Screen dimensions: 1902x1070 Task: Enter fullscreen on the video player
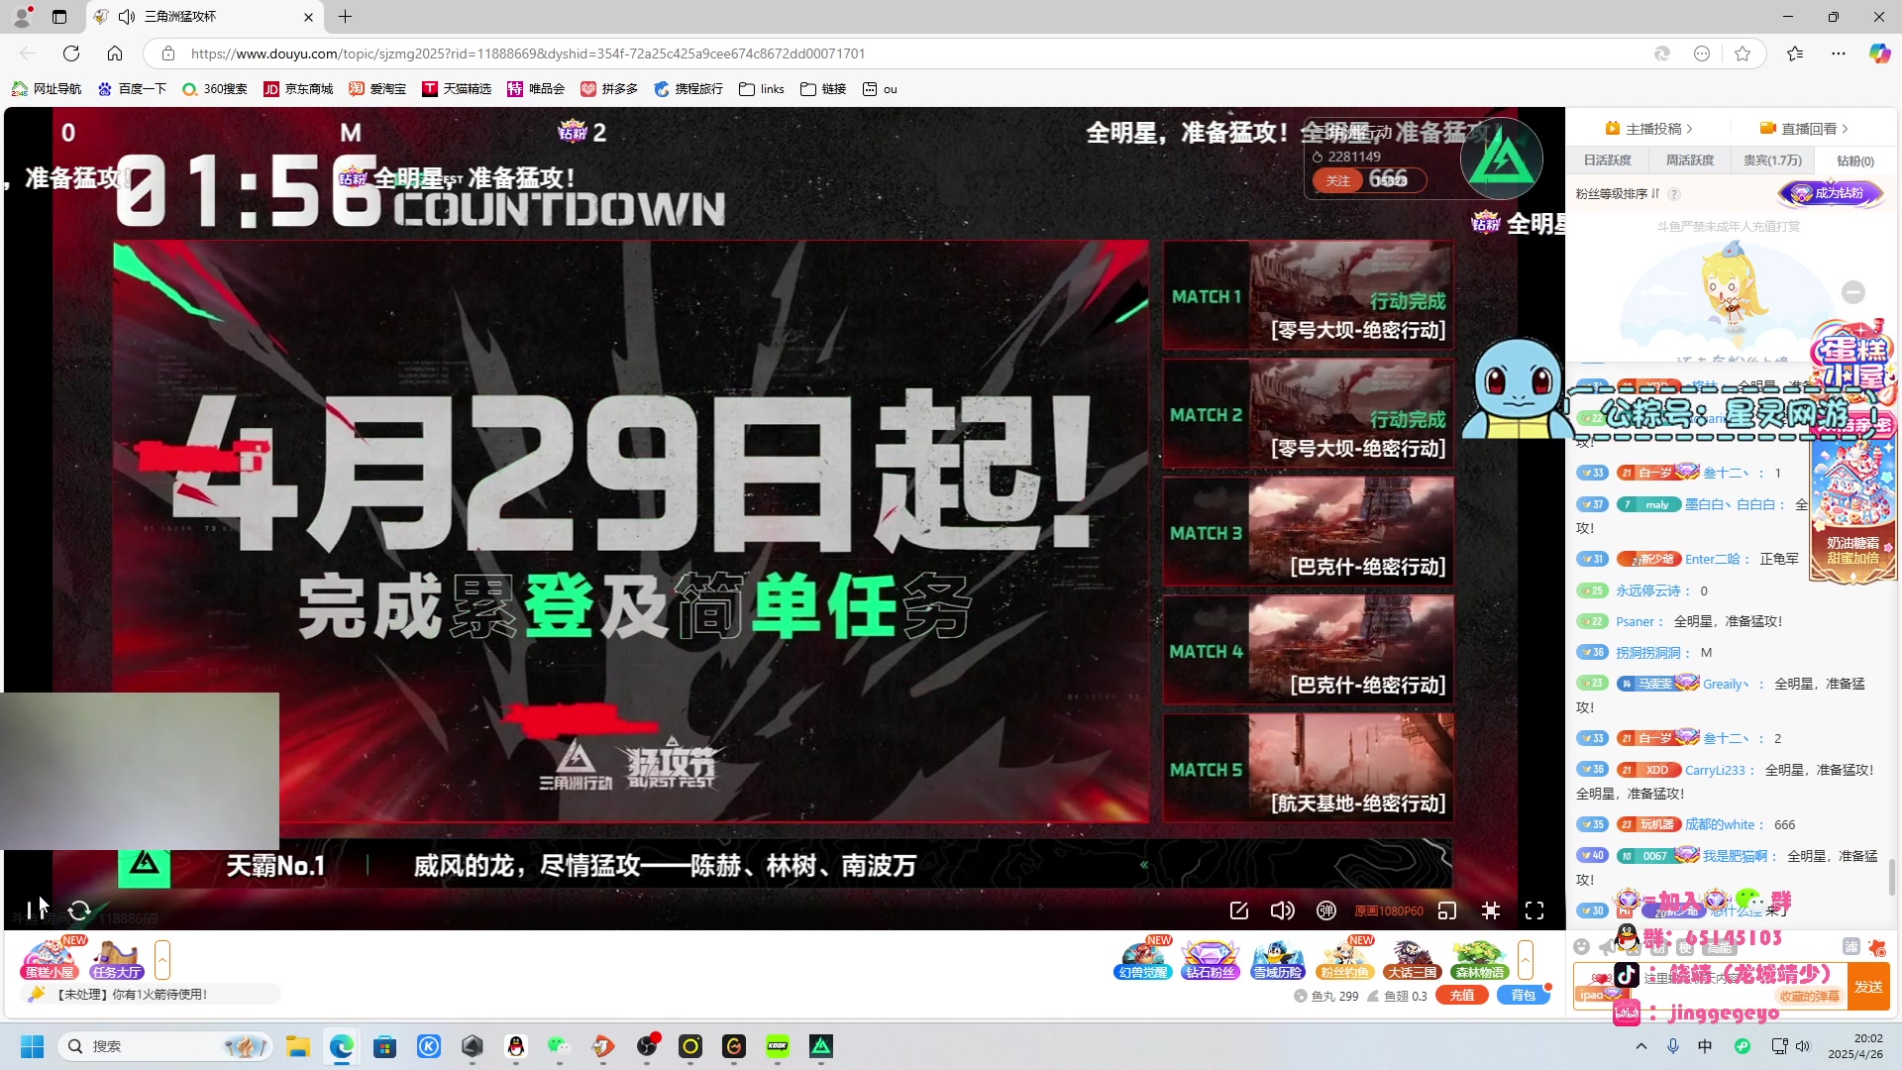point(1534,910)
